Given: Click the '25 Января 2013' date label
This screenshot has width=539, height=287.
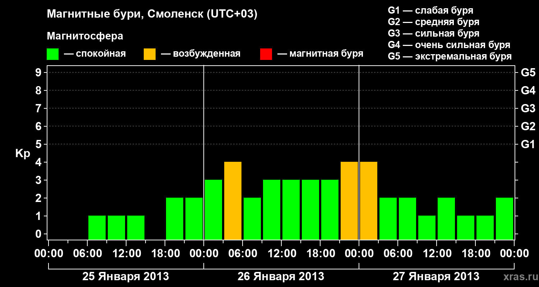Looking at the screenshot, I should click(x=126, y=277).
